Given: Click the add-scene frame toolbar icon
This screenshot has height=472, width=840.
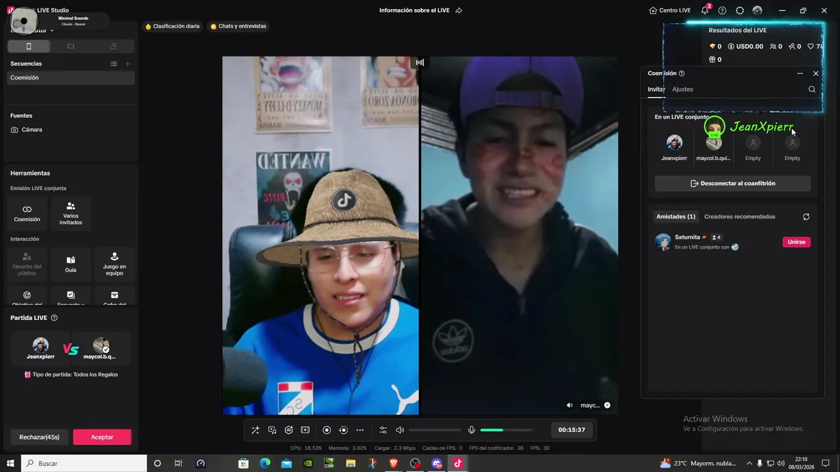Looking at the screenshot, I should click(305, 430).
